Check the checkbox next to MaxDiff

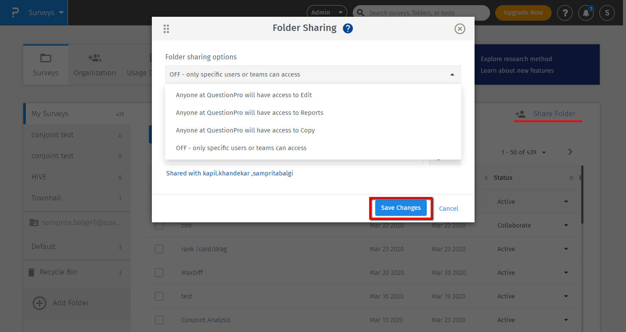point(159,272)
